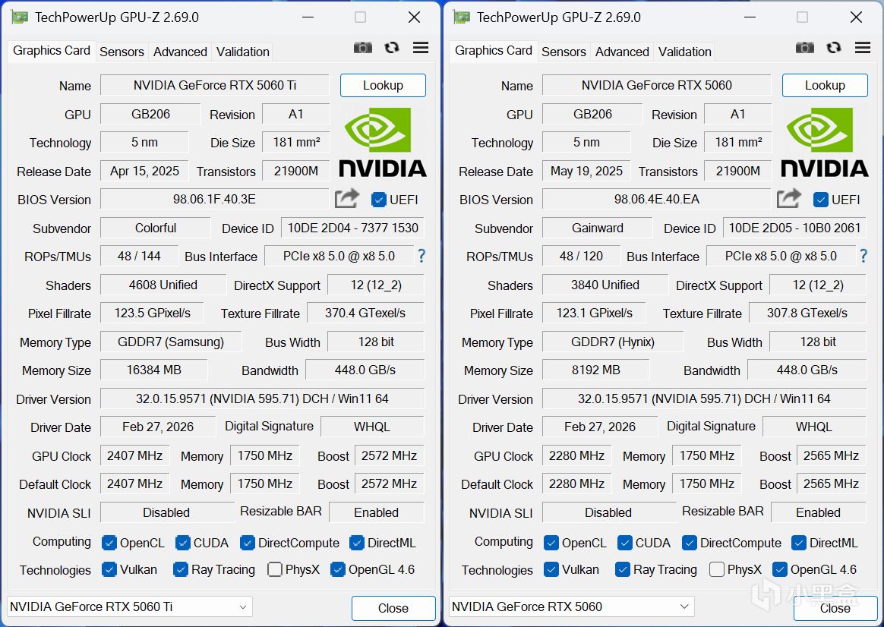The width and height of the screenshot is (884, 627).
Task: Click Memory Size value 16384 MB
Action: [154, 370]
